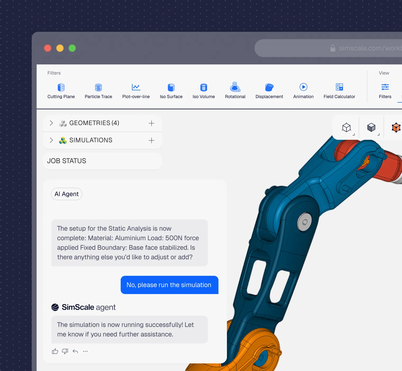The image size is (402, 371).
Task: Click the green maximize window button
Action: pos(72,48)
